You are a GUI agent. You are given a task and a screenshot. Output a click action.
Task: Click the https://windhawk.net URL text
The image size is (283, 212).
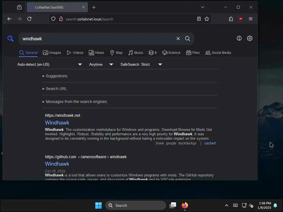pyautogui.click(x=62, y=115)
